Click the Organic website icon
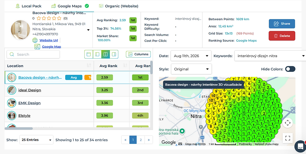The height and width of the screenshot is (154, 306). tap(101, 6)
